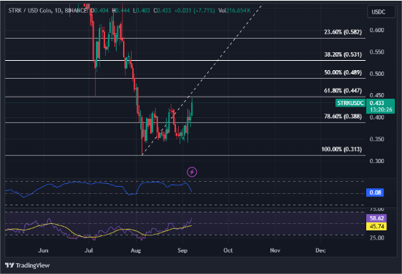This screenshot has height=274, width=402.
Task: Click the TradingView logo
Action: [27, 265]
